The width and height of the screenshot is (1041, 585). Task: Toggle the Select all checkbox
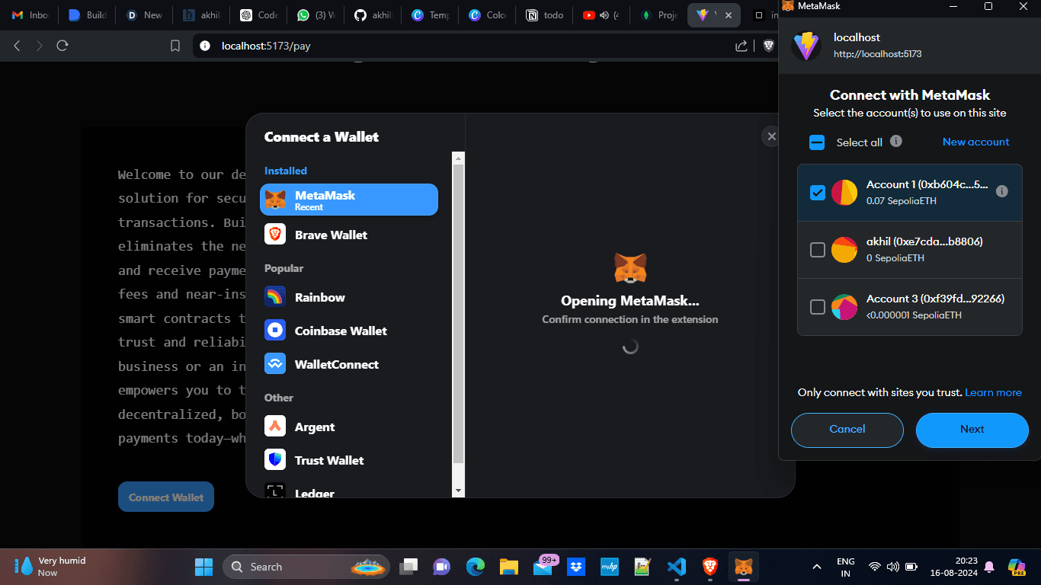tap(817, 142)
